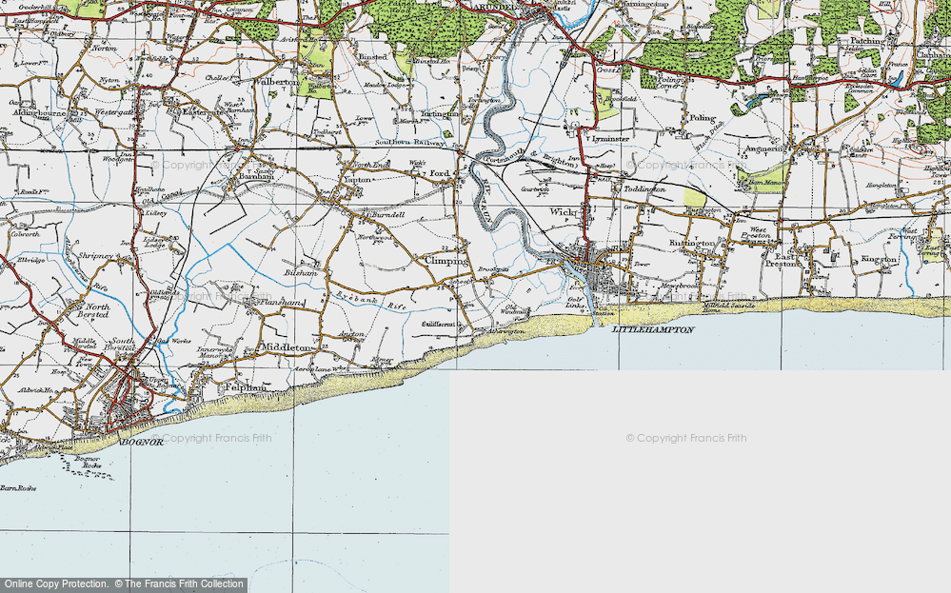The width and height of the screenshot is (951, 593).
Task: Select the Bognor Rocks label
Action: [x=88, y=462]
